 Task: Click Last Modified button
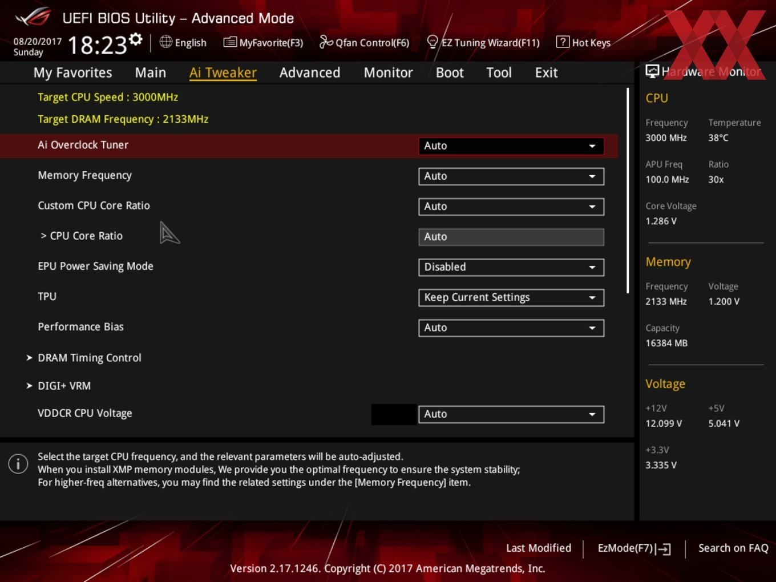coord(539,548)
